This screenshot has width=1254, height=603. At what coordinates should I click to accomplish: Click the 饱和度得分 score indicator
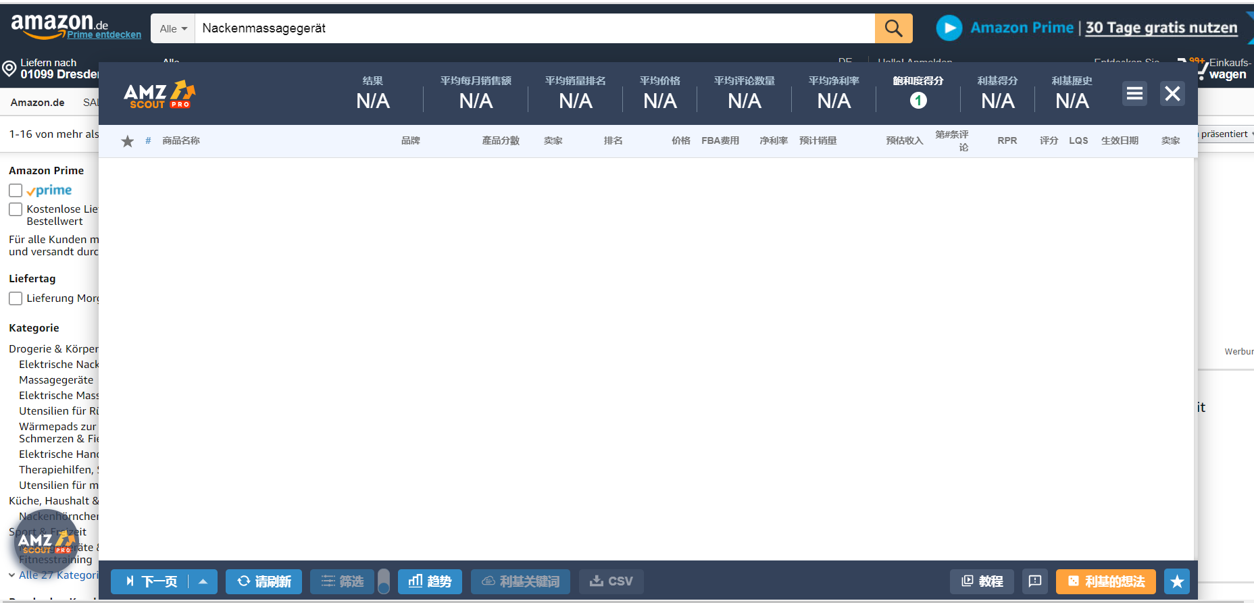click(918, 101)
